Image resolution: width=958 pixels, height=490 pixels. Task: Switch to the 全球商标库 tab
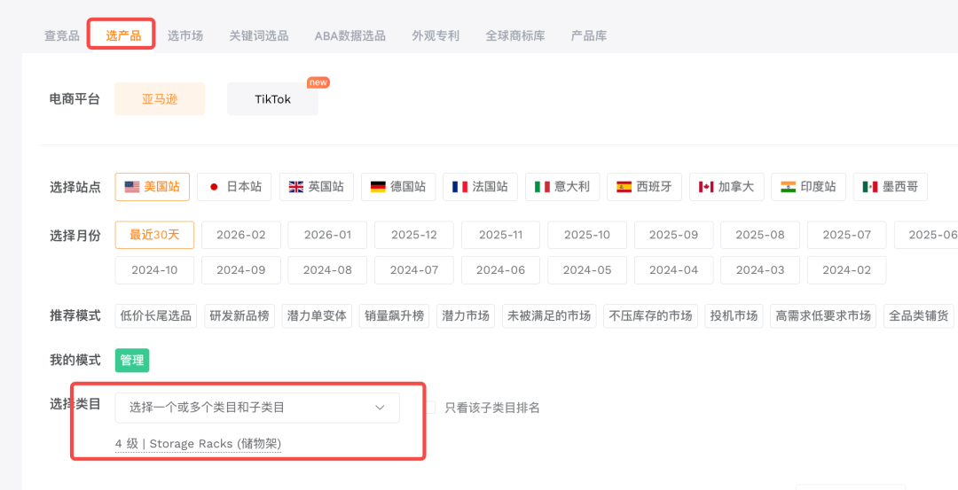tap(515, 35)
